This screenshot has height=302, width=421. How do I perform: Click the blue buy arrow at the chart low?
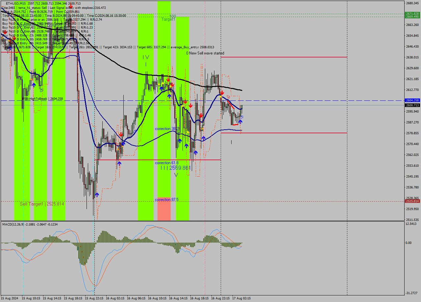[97, 195]
